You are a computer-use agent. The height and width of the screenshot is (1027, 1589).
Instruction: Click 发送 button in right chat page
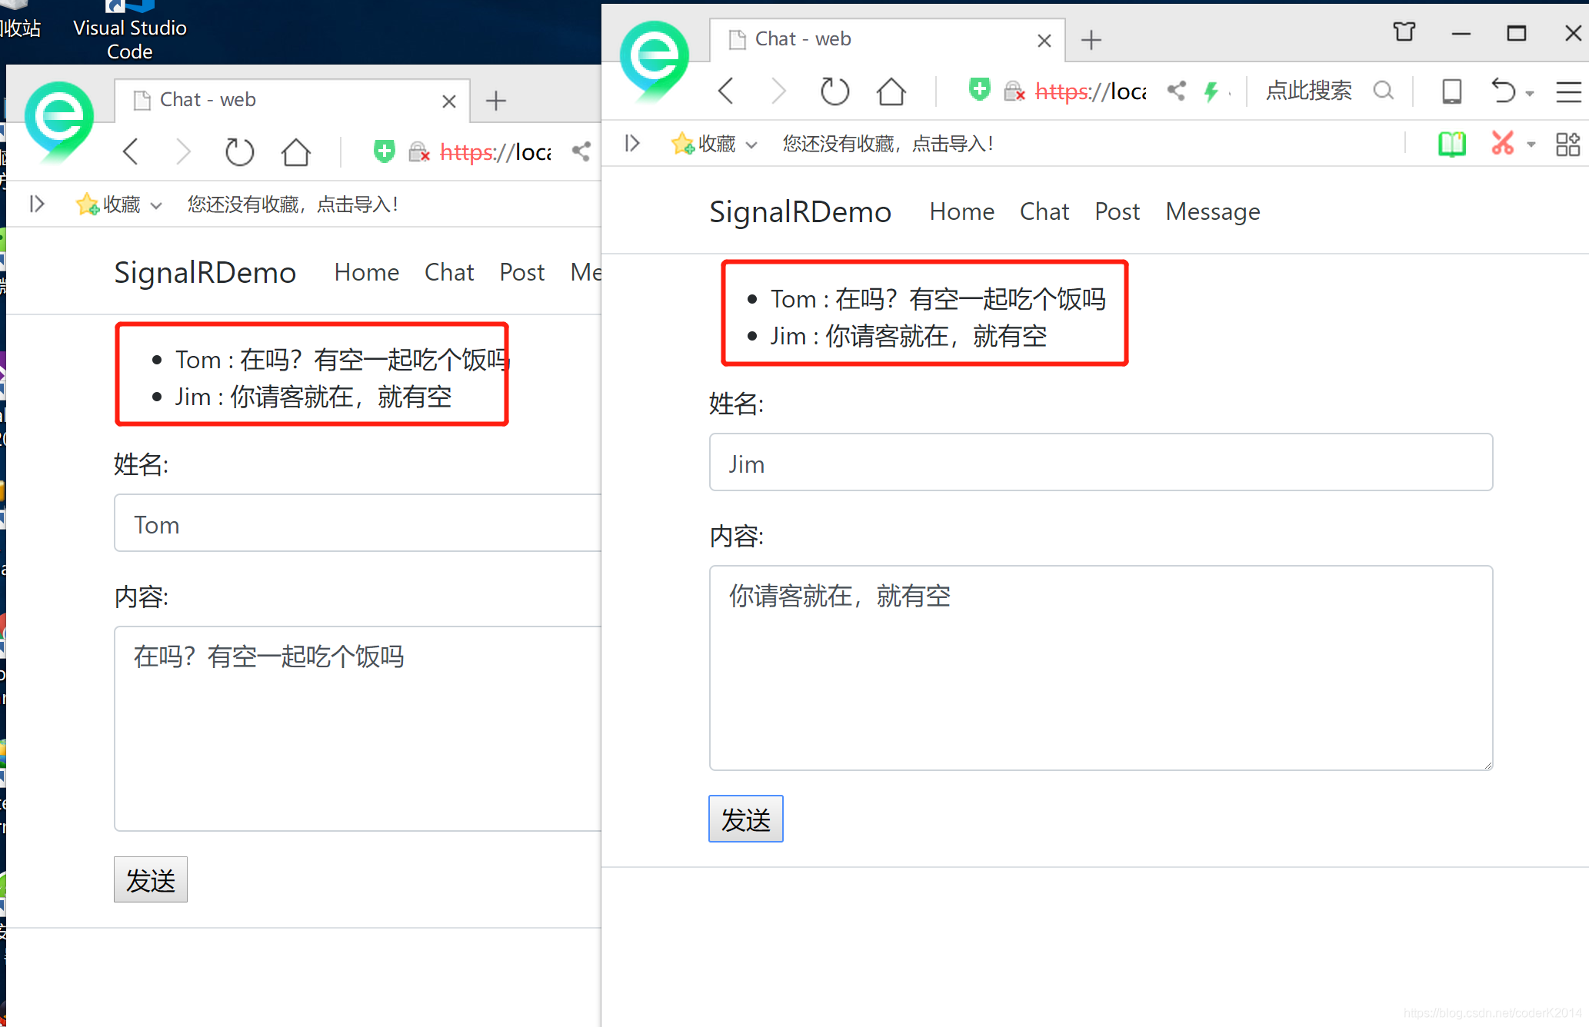[745, 819]
